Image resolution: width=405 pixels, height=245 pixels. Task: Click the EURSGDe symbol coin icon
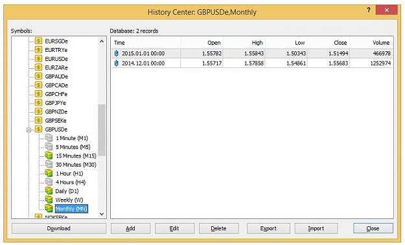pyautogui.click(x=38, y=41)
